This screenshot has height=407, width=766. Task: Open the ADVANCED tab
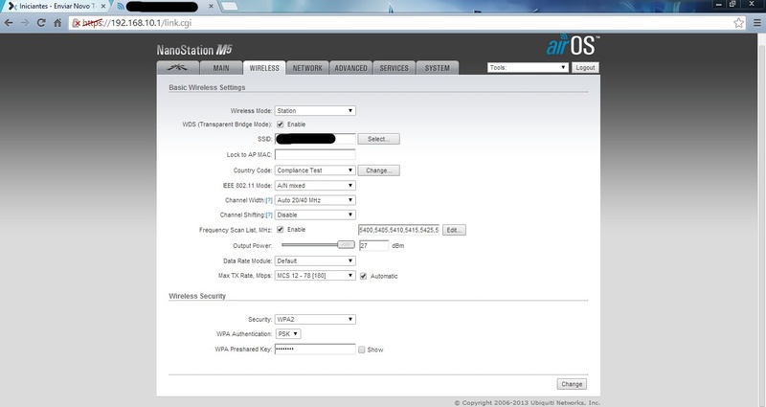tap(350, 68)
